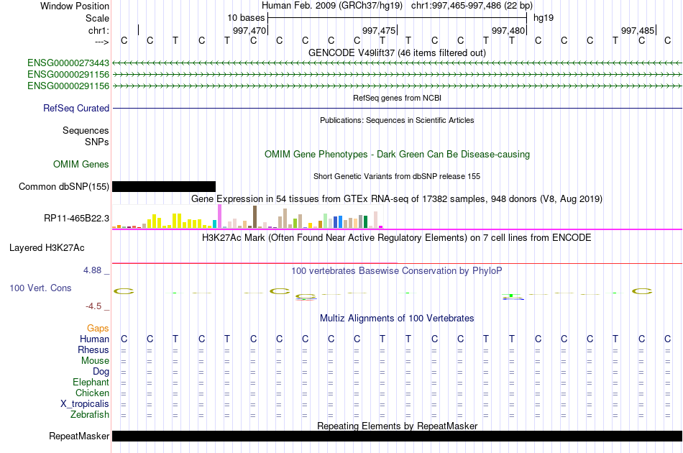Click the Human Feb. 2009 position title
683x453 pixels.
coord(398,6)
